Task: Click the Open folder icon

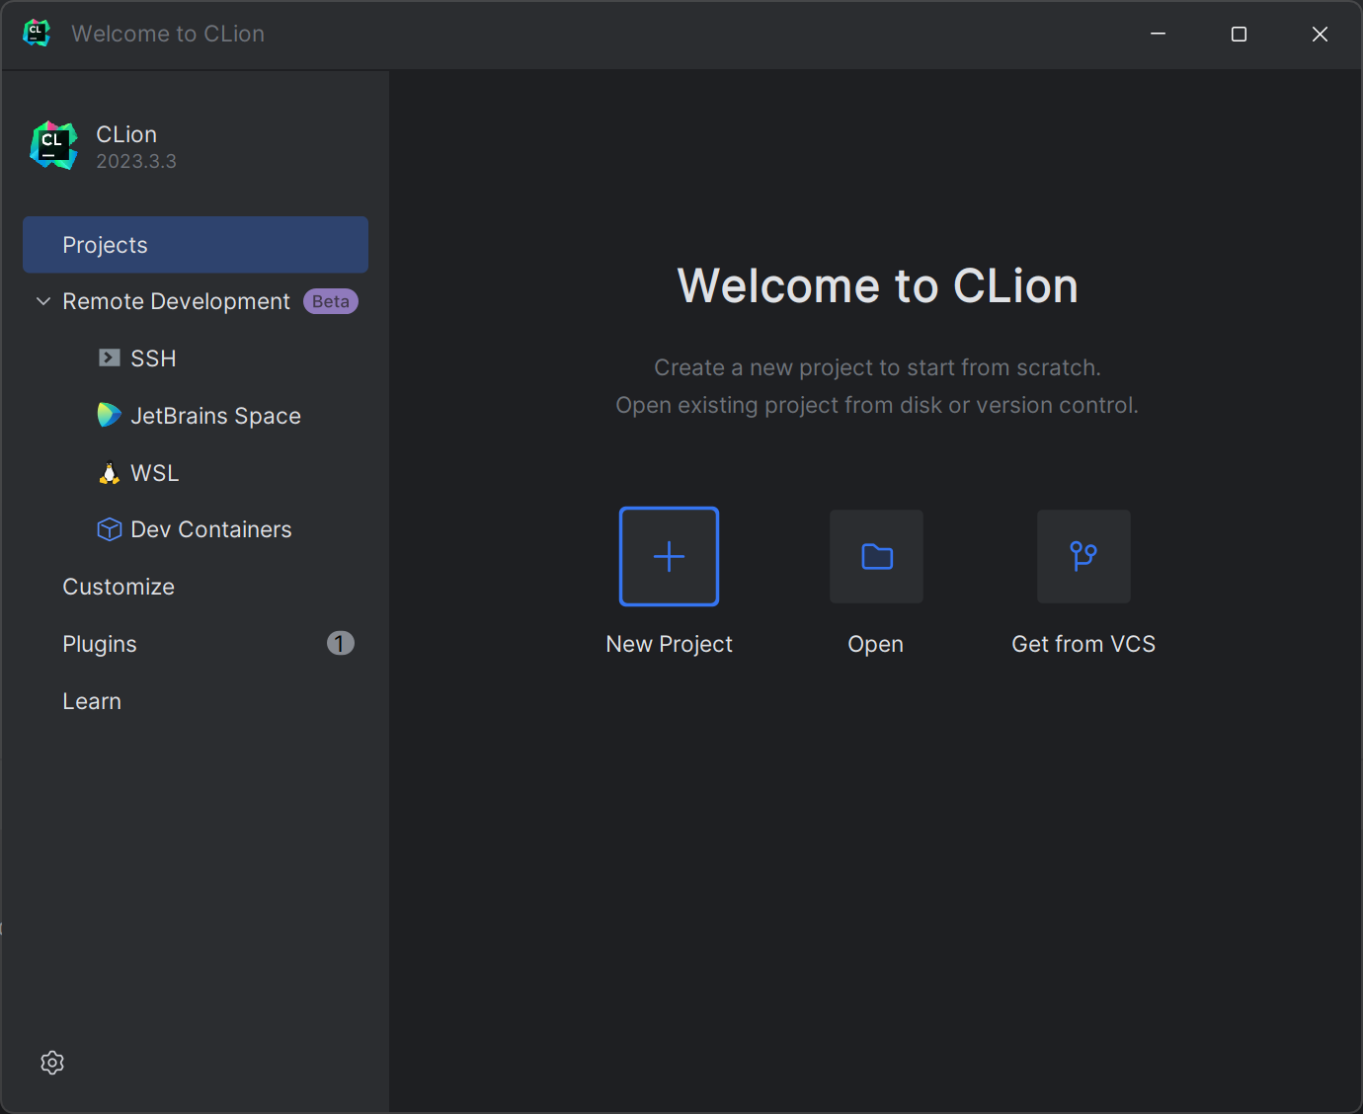Action: pyautogui.click(x=876, y=556)
